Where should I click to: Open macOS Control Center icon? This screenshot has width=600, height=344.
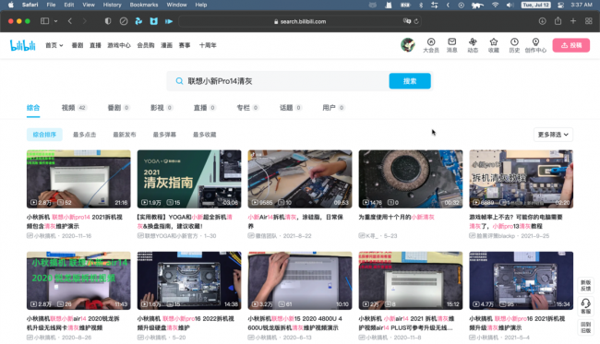[560, 5]
